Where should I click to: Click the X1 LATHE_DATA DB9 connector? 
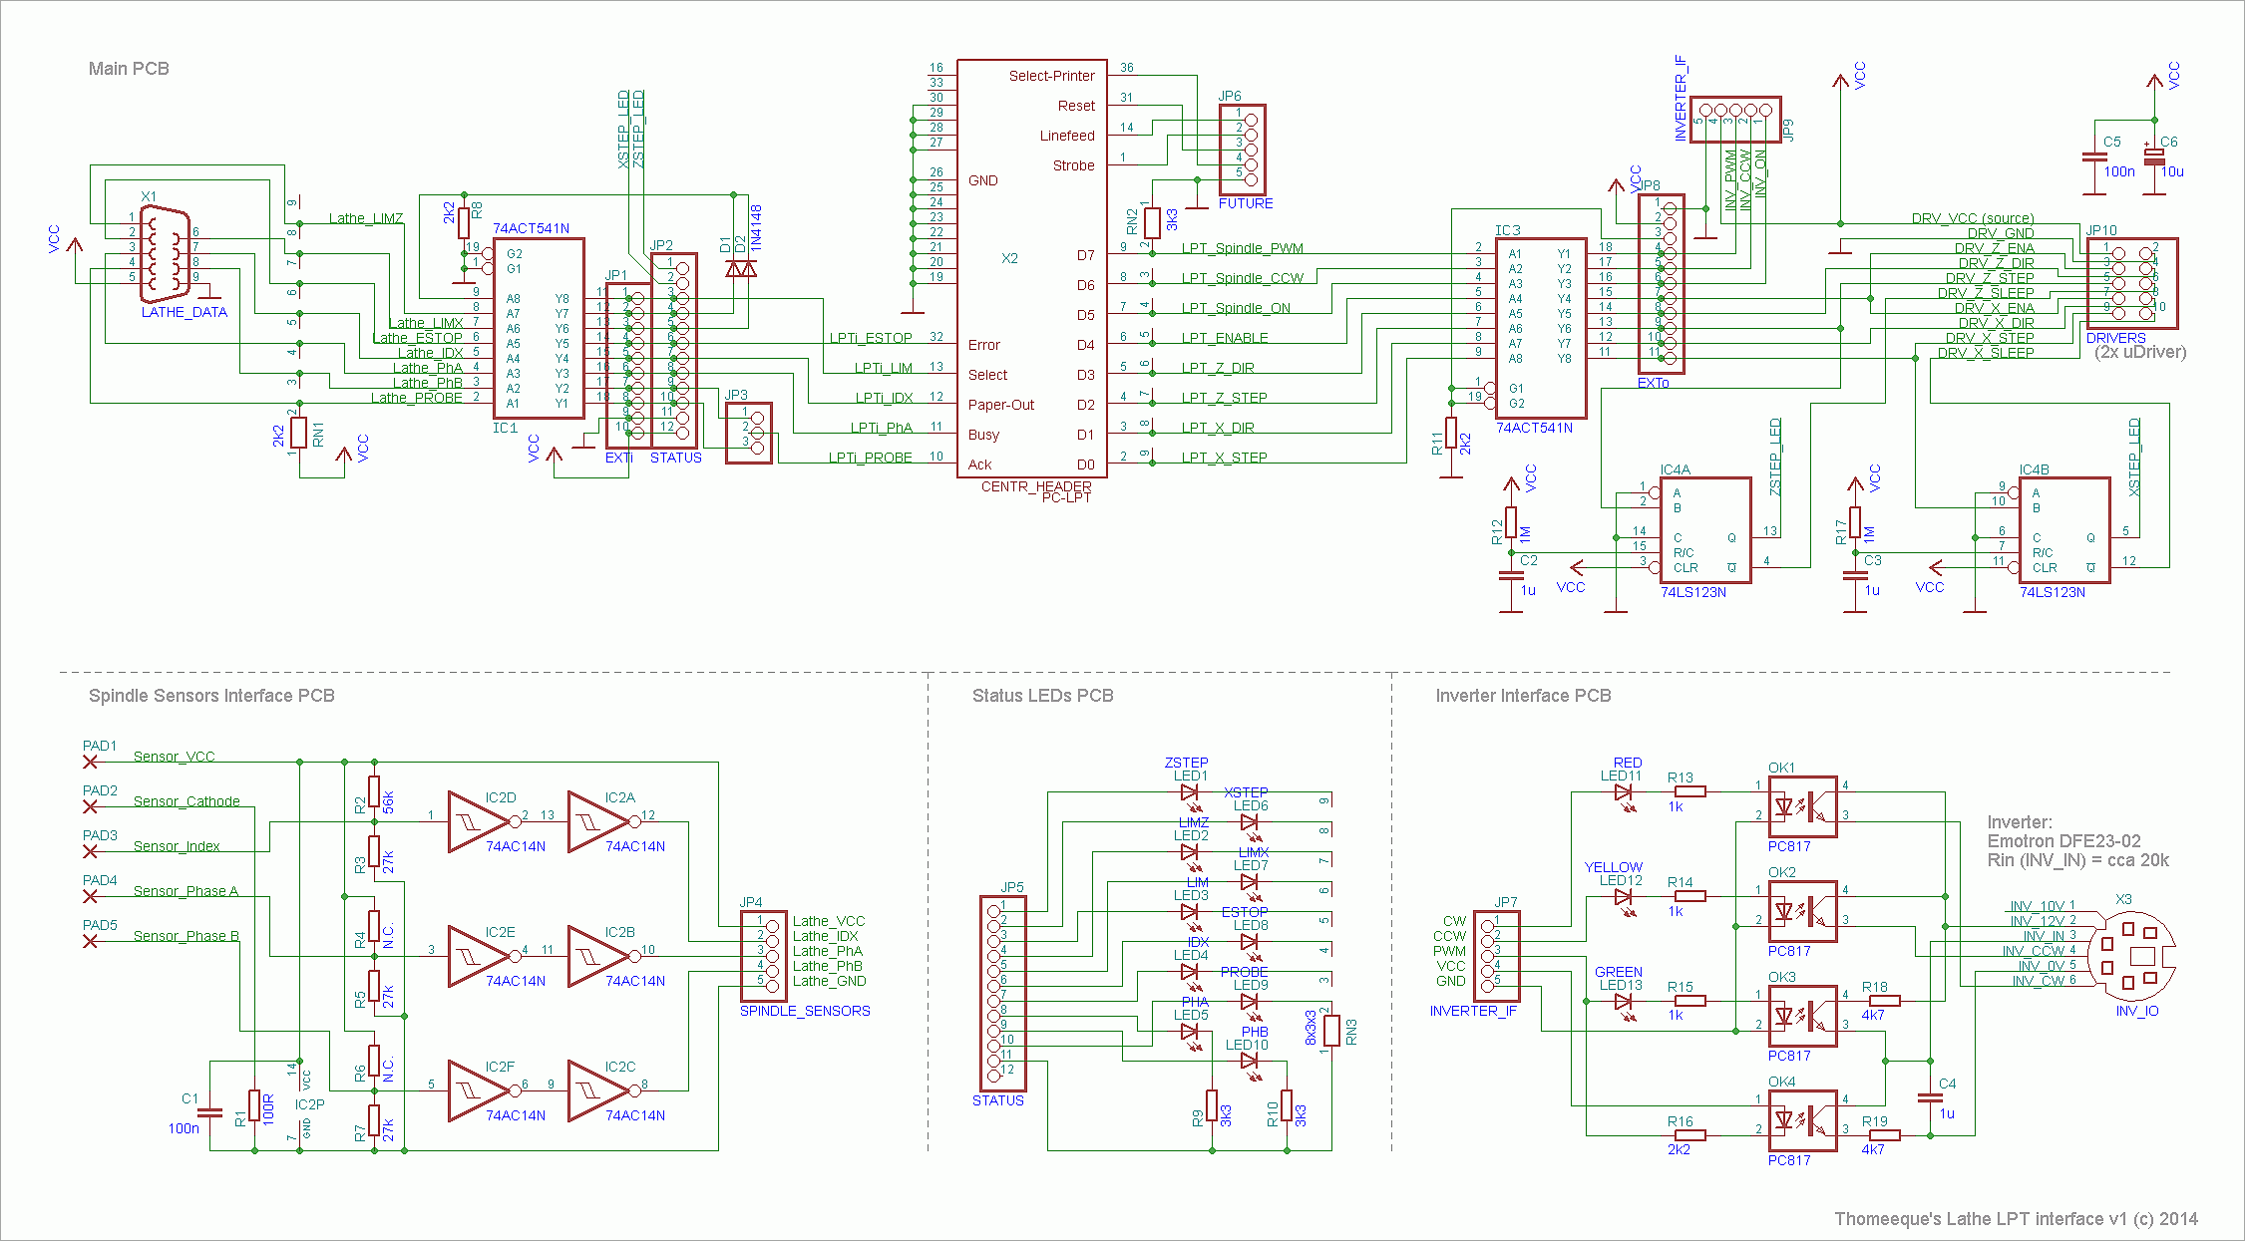164,254
